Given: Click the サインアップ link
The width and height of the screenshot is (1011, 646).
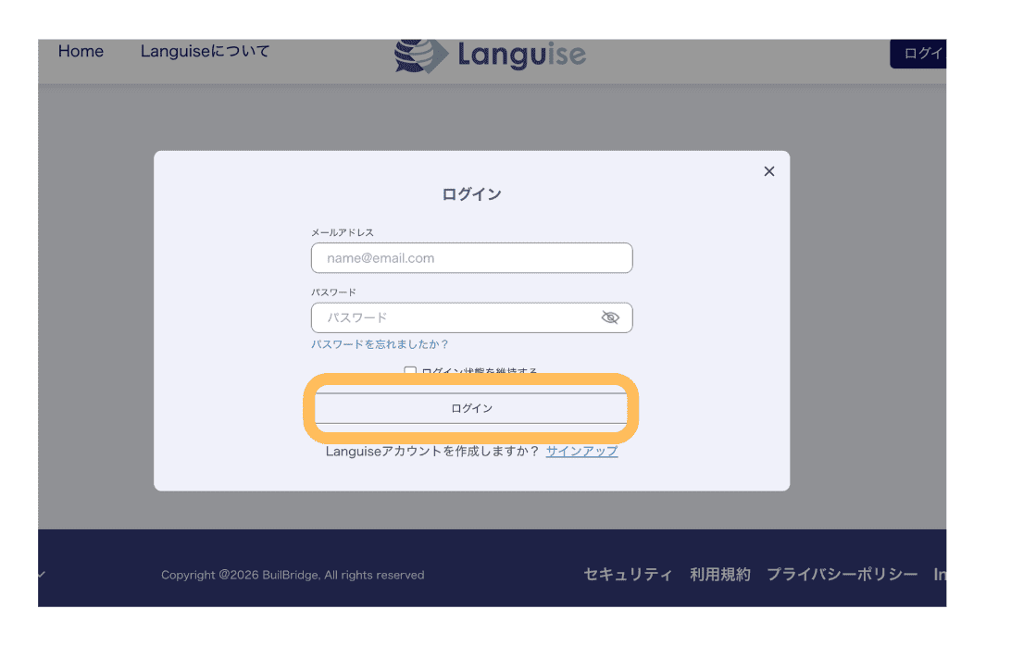Looking at the screenshot, I should (581, 452).
